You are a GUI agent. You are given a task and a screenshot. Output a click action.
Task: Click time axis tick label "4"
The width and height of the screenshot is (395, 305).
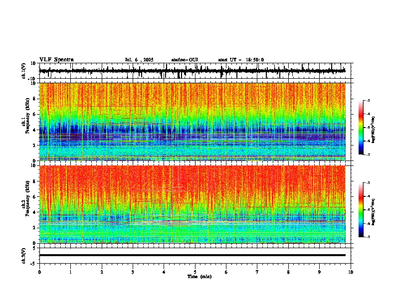tap(164, 272)
